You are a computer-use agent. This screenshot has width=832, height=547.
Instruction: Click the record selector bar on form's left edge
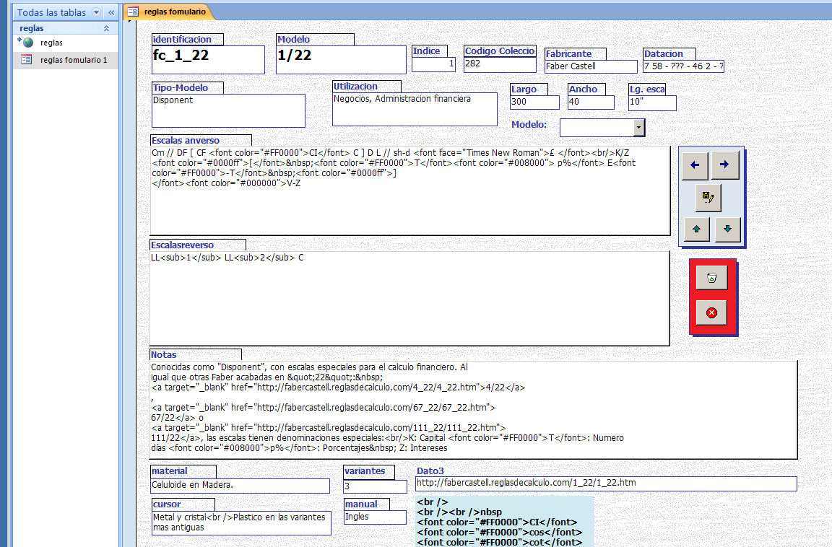pyautogui.click(x=130, y=289)
